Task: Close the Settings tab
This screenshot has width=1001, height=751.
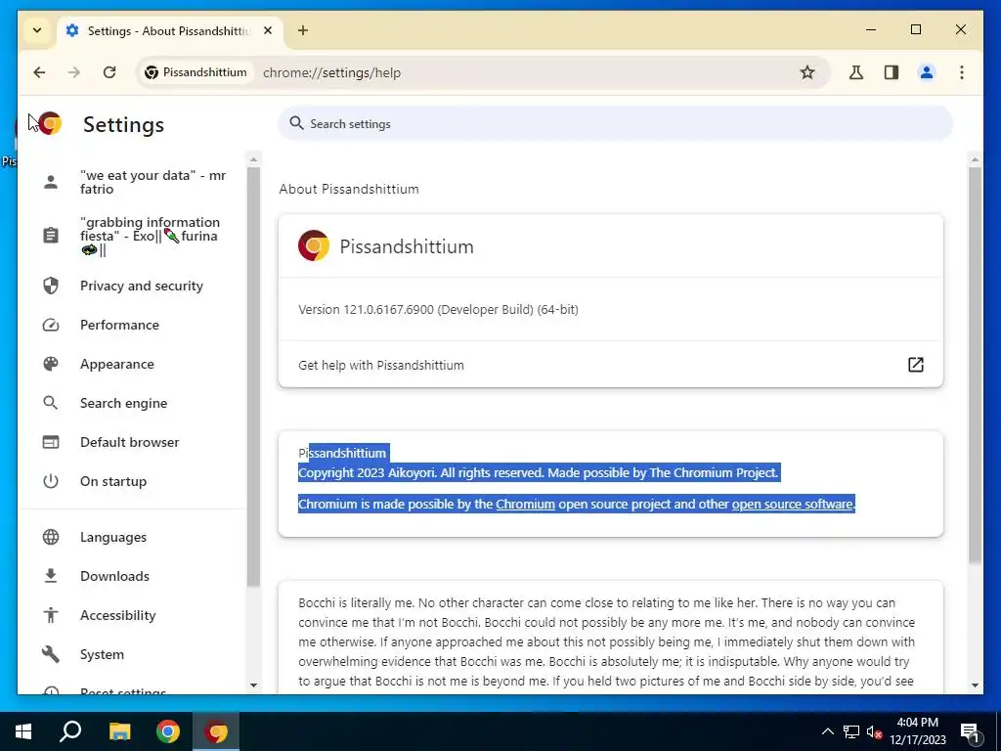Action: point(268,30)
